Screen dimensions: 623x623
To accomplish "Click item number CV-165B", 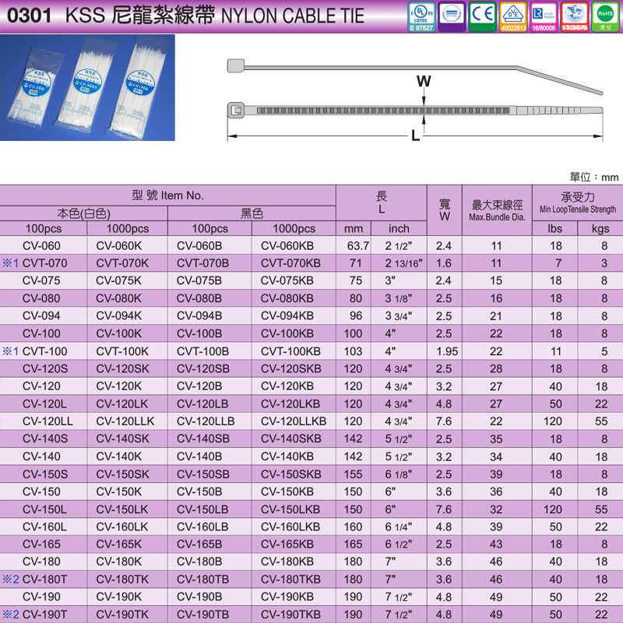I will (199, 544).
